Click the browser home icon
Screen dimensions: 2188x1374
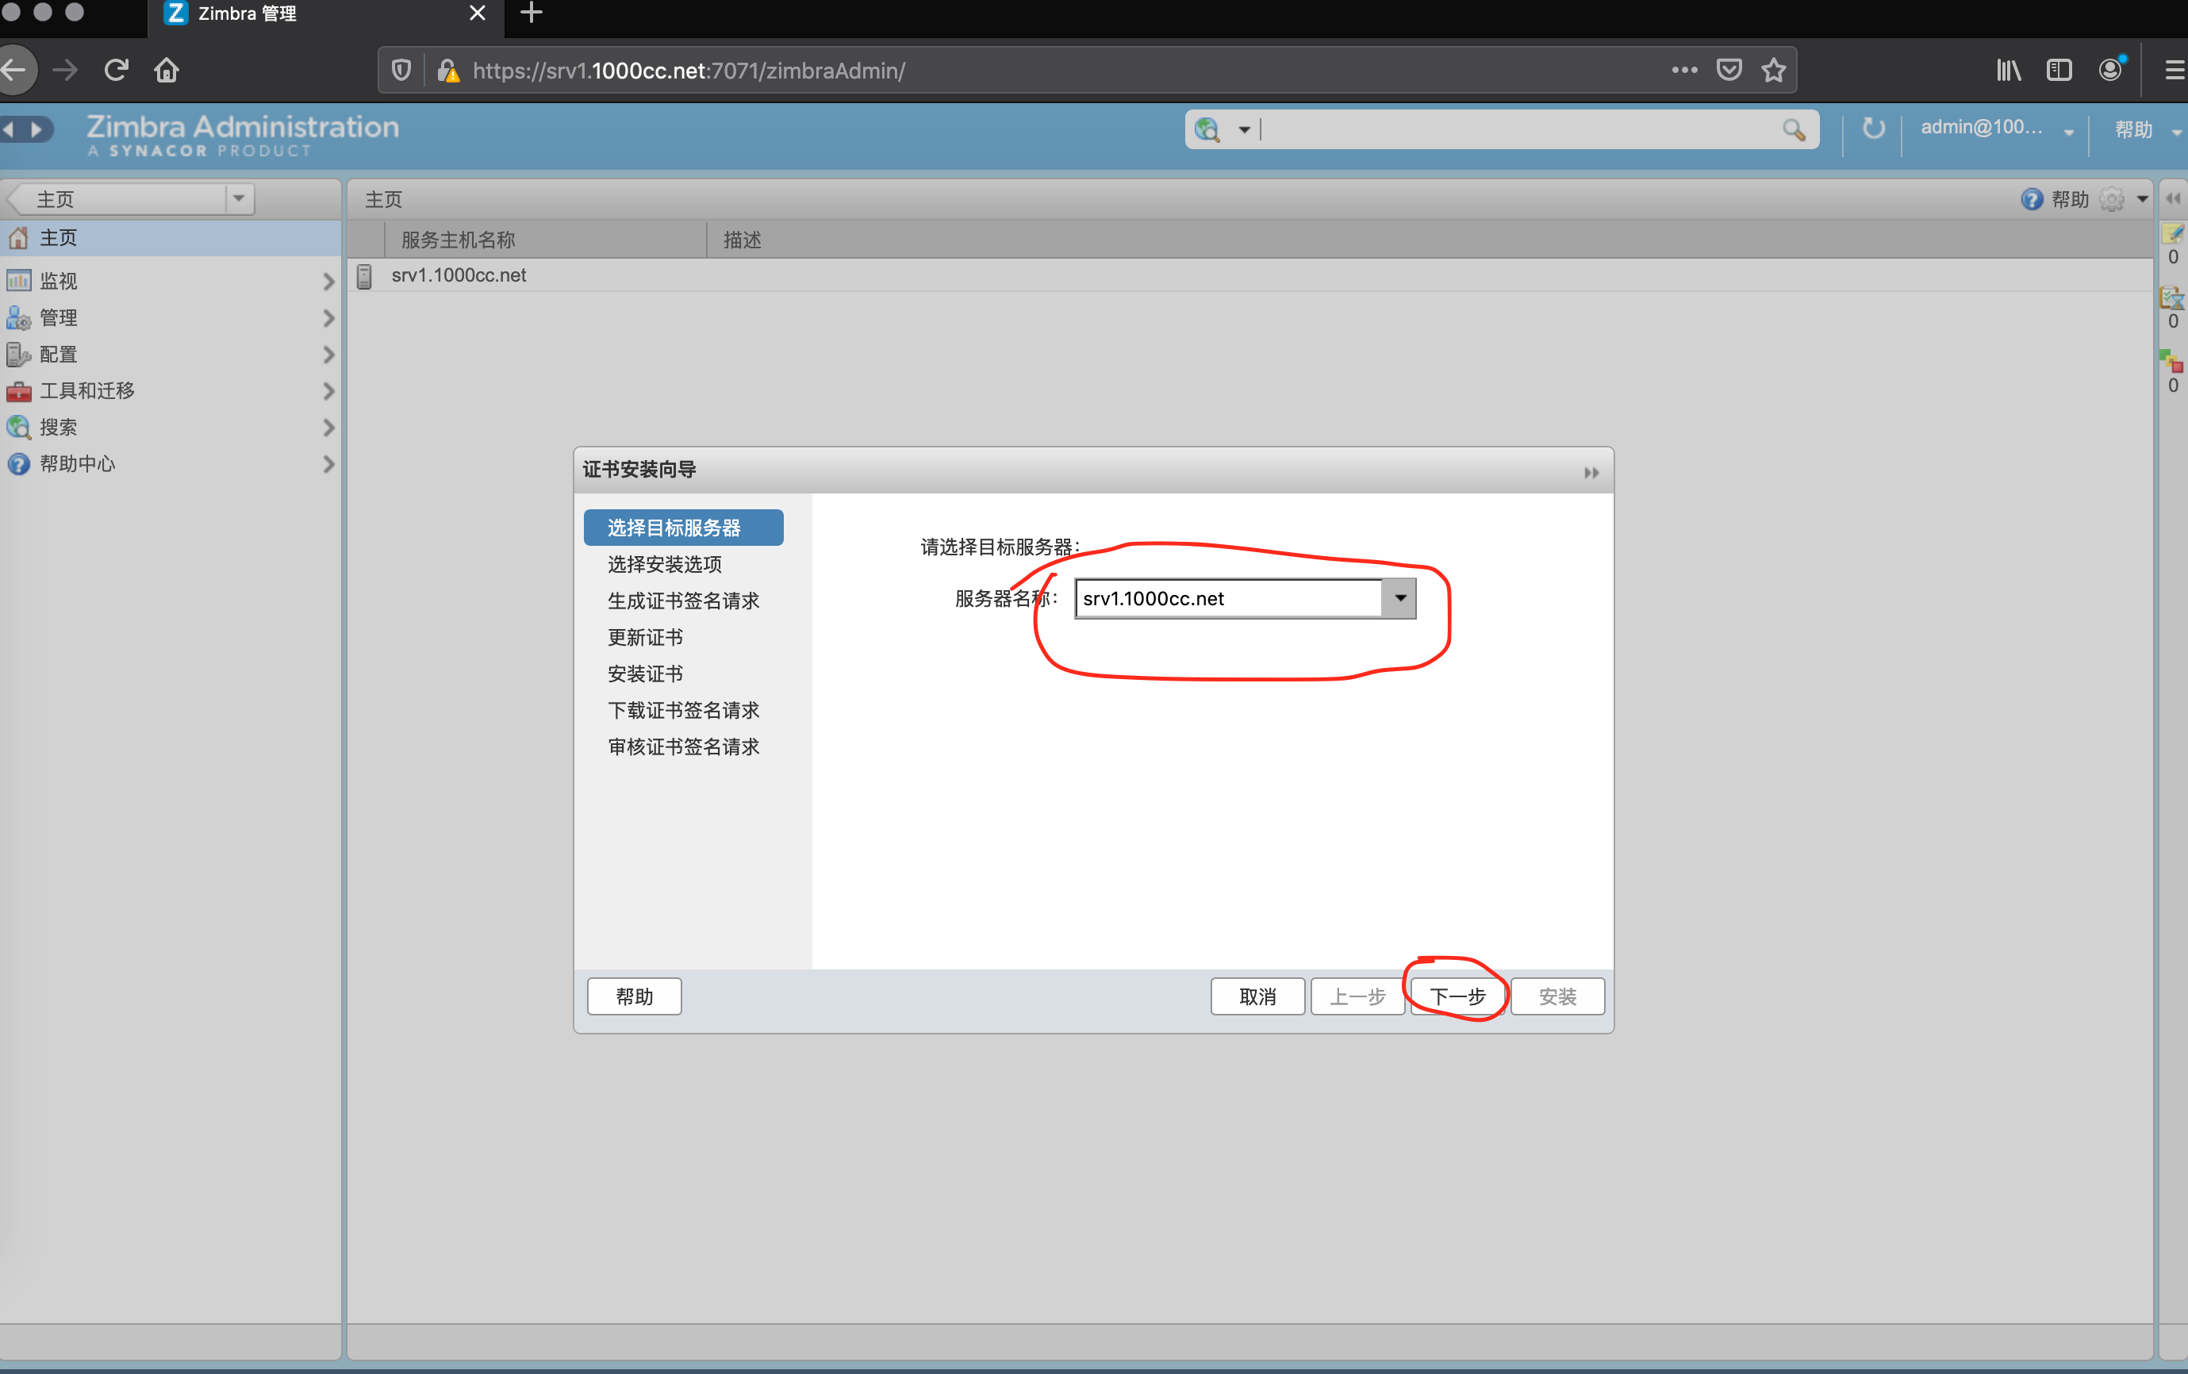167,70
